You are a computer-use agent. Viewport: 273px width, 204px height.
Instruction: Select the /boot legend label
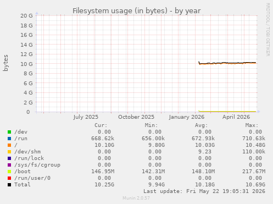pos(23,172)
